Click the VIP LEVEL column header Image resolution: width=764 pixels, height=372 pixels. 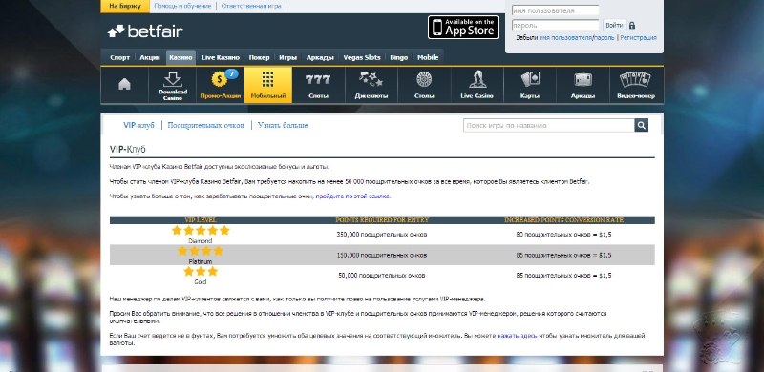(x=201, y=220)
